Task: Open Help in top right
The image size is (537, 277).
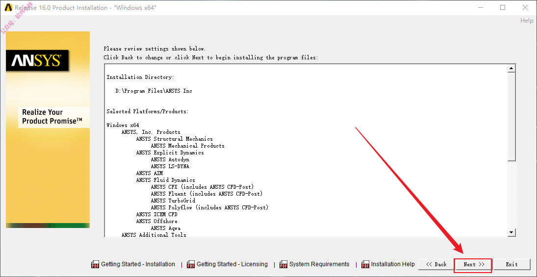Action: [x=527, y=21]
